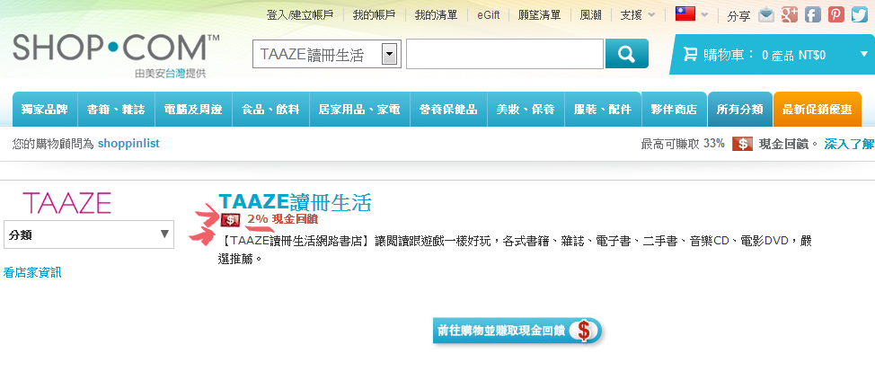Share on Pinterest icon

point(836,15)
